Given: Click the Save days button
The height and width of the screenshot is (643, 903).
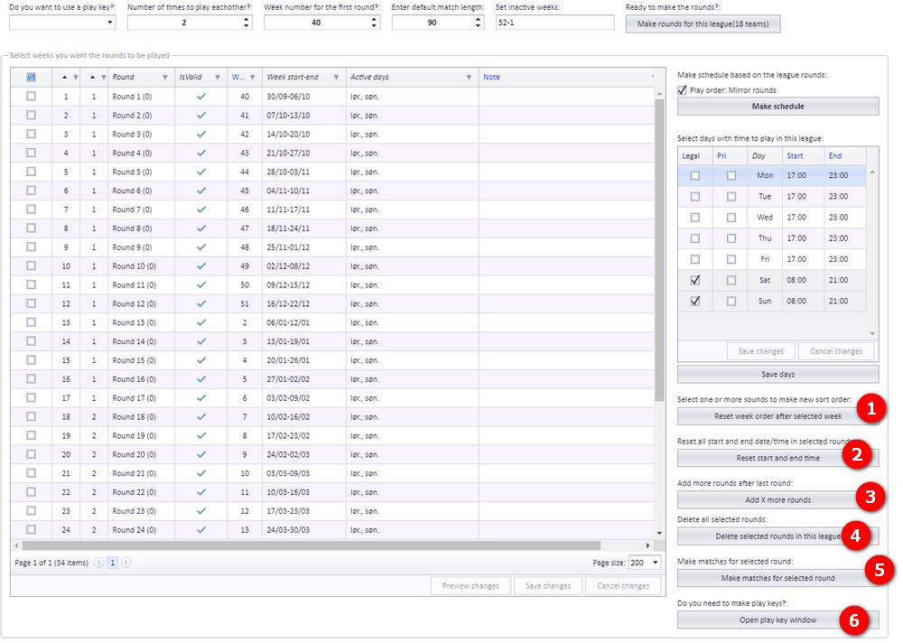Looking at the screenshot, I should click(x=777, y=374).
